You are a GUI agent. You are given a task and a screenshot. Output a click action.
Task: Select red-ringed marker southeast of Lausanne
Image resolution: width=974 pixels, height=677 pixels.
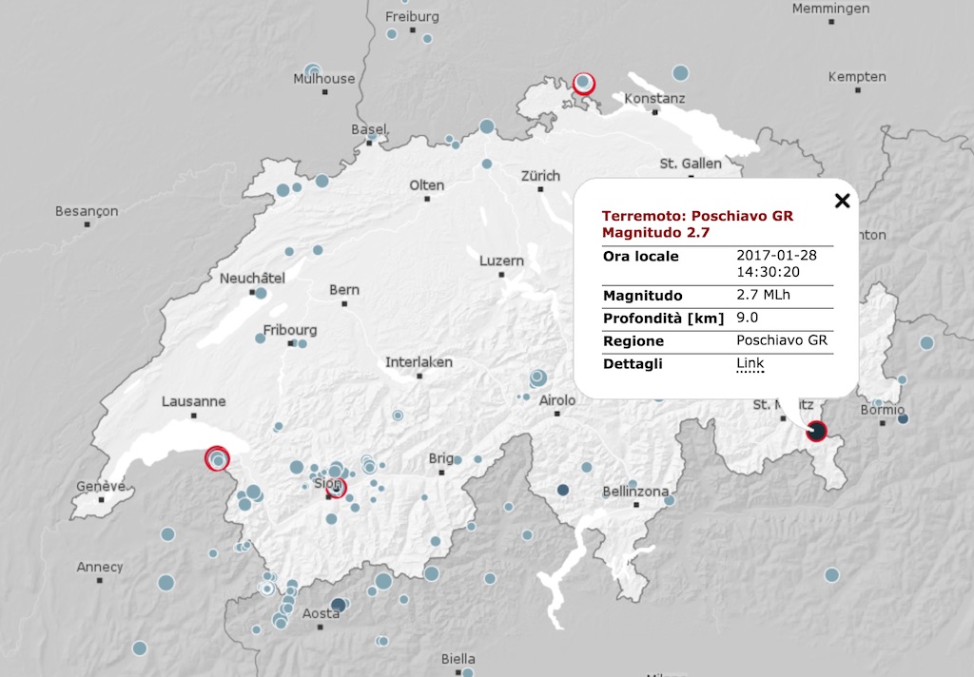217,459
